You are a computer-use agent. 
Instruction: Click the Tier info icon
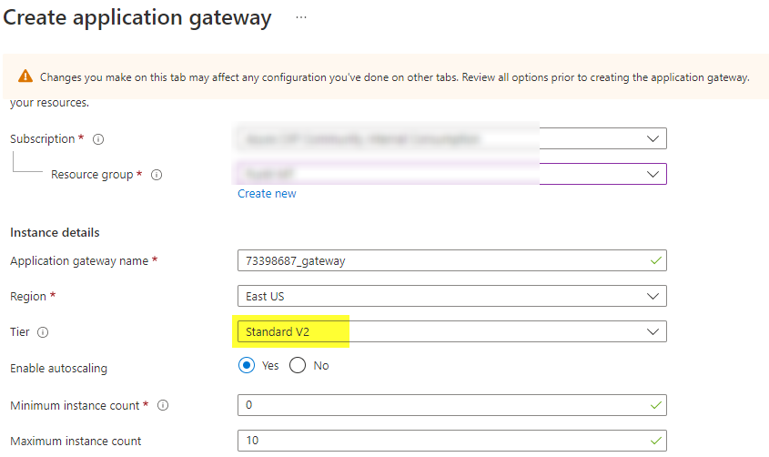tap(43, 332)
